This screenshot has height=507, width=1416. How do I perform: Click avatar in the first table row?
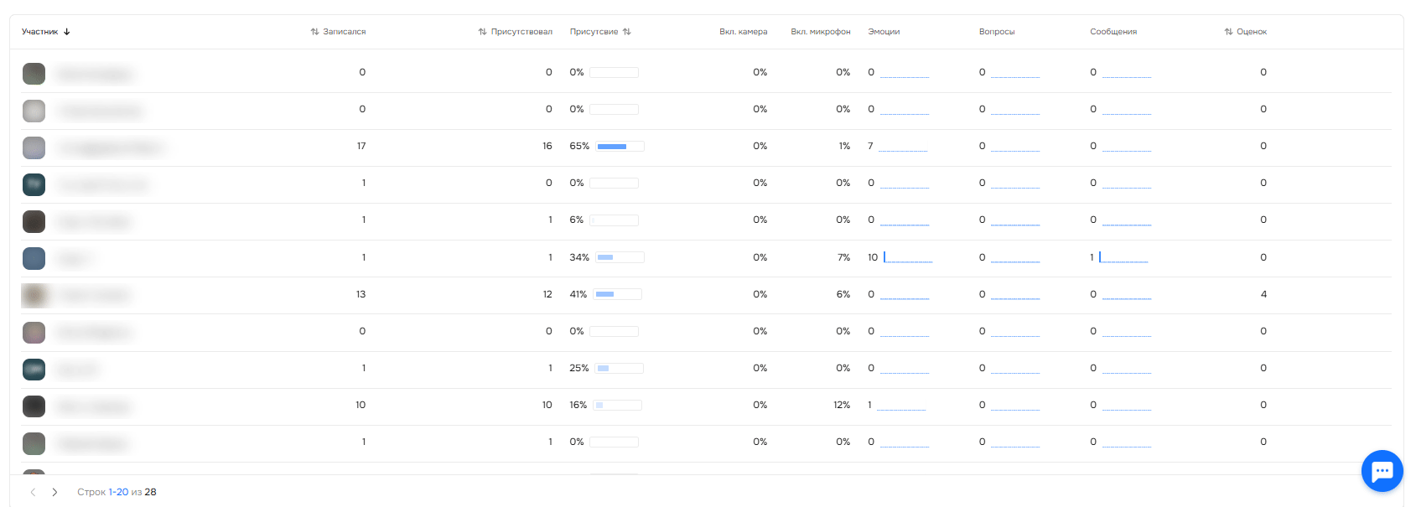tap(34, 74)
